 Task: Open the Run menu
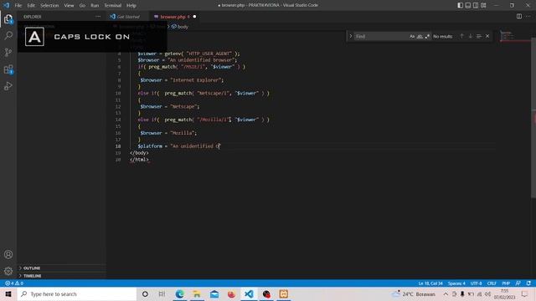95,6
